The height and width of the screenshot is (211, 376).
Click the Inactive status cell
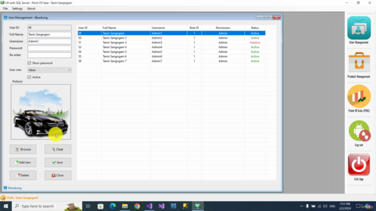[x=255, y=43]
